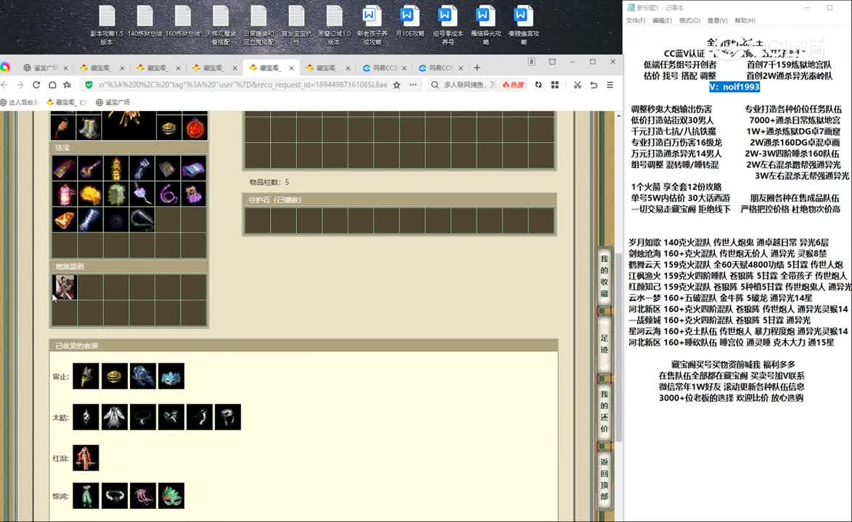Select the gold bracelet in 容止 set row
The width and height of the screenshot is (852, 522).
(x=115, y=376)
